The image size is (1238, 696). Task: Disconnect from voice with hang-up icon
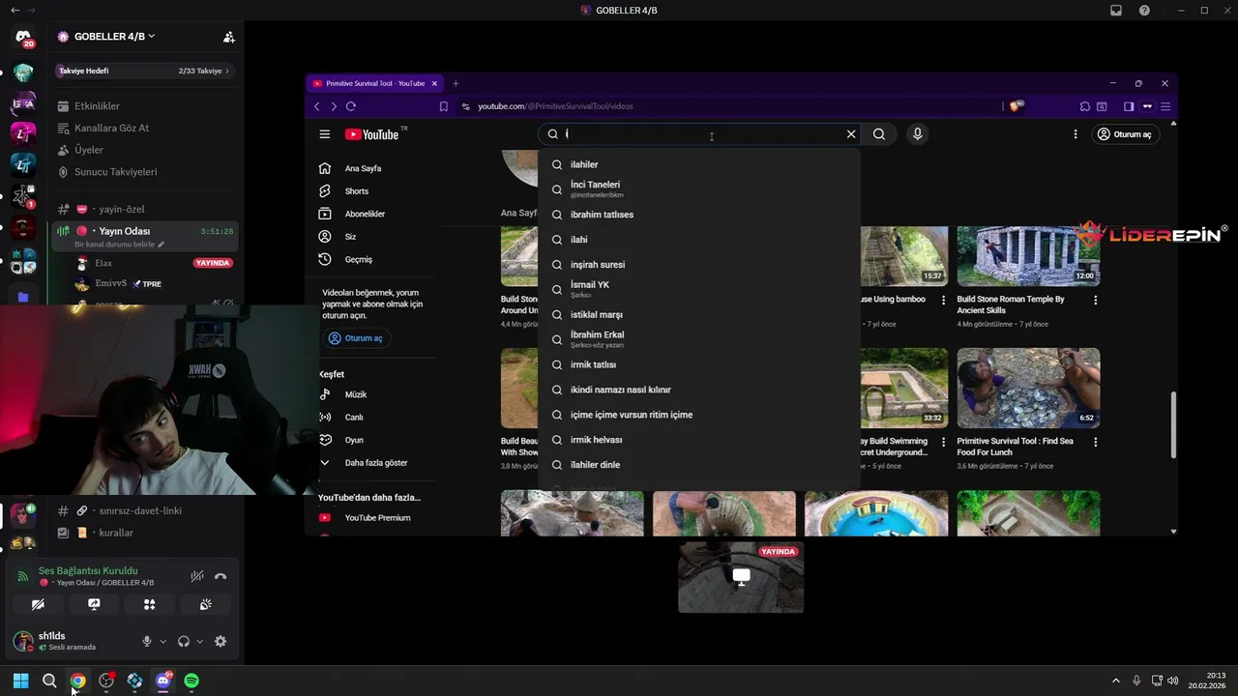221,576
